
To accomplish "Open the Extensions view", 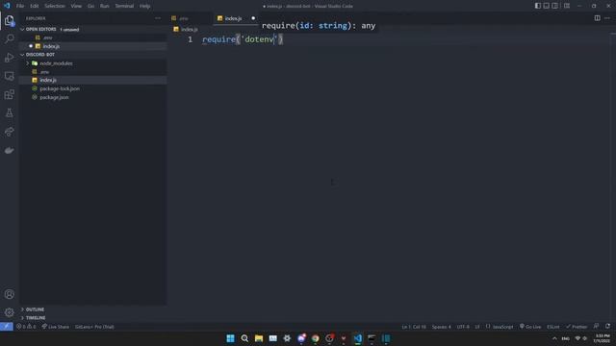I will coord(10,94).
